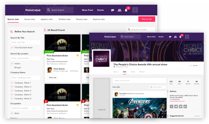The height and width of the screenshot is (124, 209).
Task: Open profile avatar in front event window
Action: click(x=187, y=37)
